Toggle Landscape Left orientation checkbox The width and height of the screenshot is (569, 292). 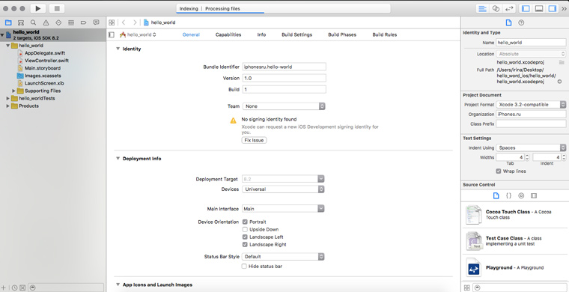tap(245, 237)
